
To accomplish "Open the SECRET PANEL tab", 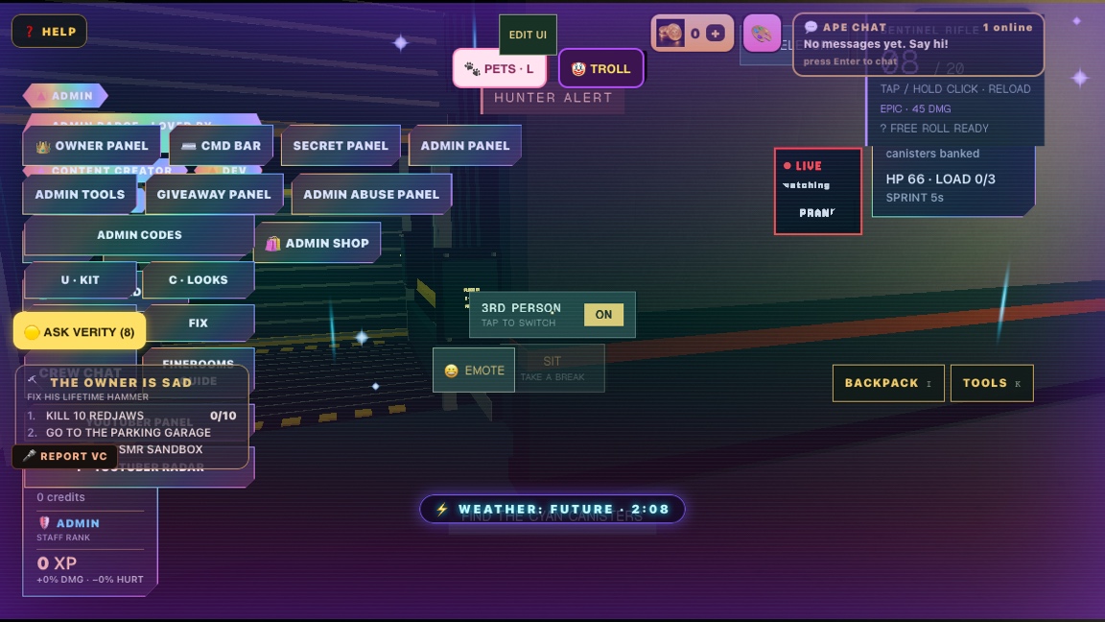I will point(341,145).
